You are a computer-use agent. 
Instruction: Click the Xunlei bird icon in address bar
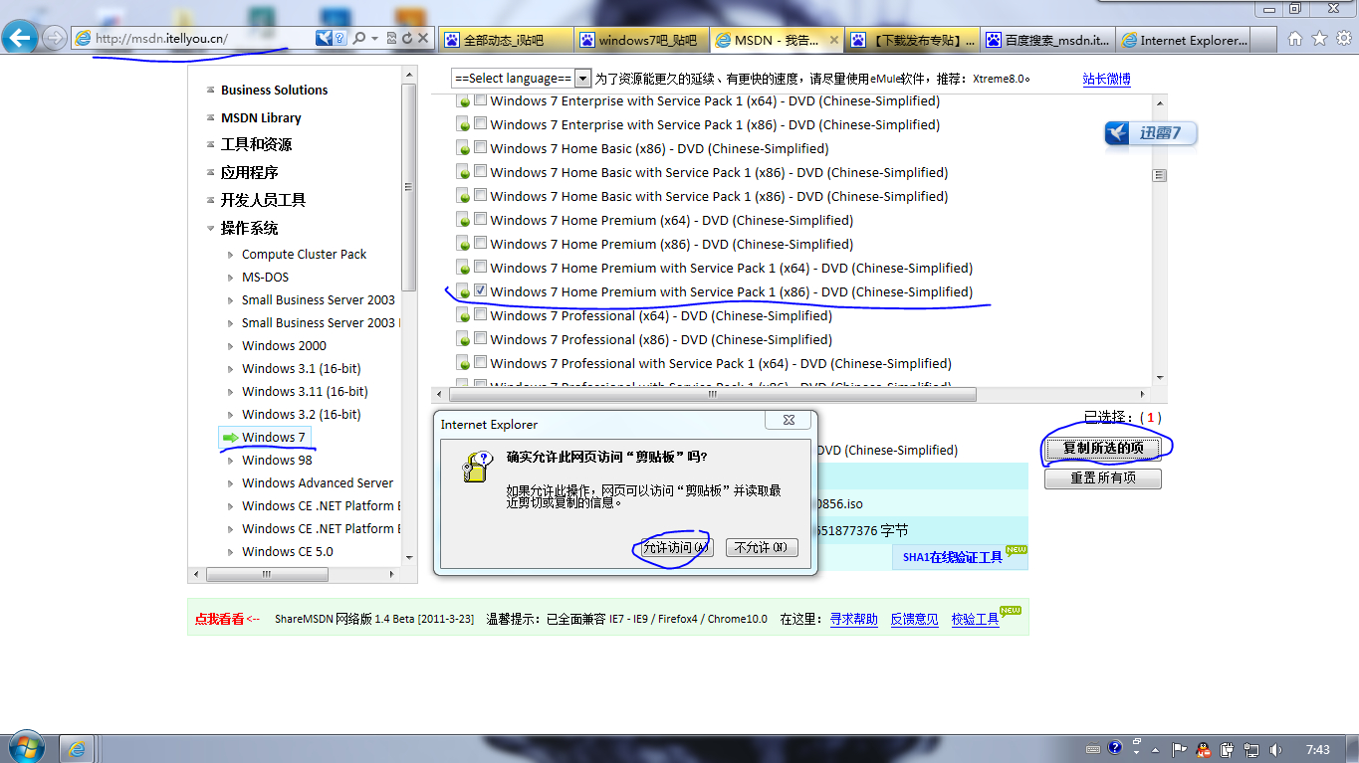coord(324,38)
